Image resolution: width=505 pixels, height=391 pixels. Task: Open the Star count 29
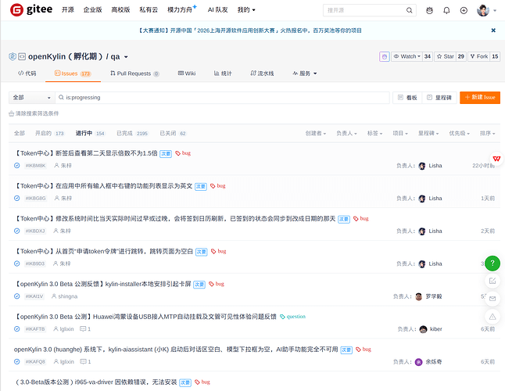(461, 56)
